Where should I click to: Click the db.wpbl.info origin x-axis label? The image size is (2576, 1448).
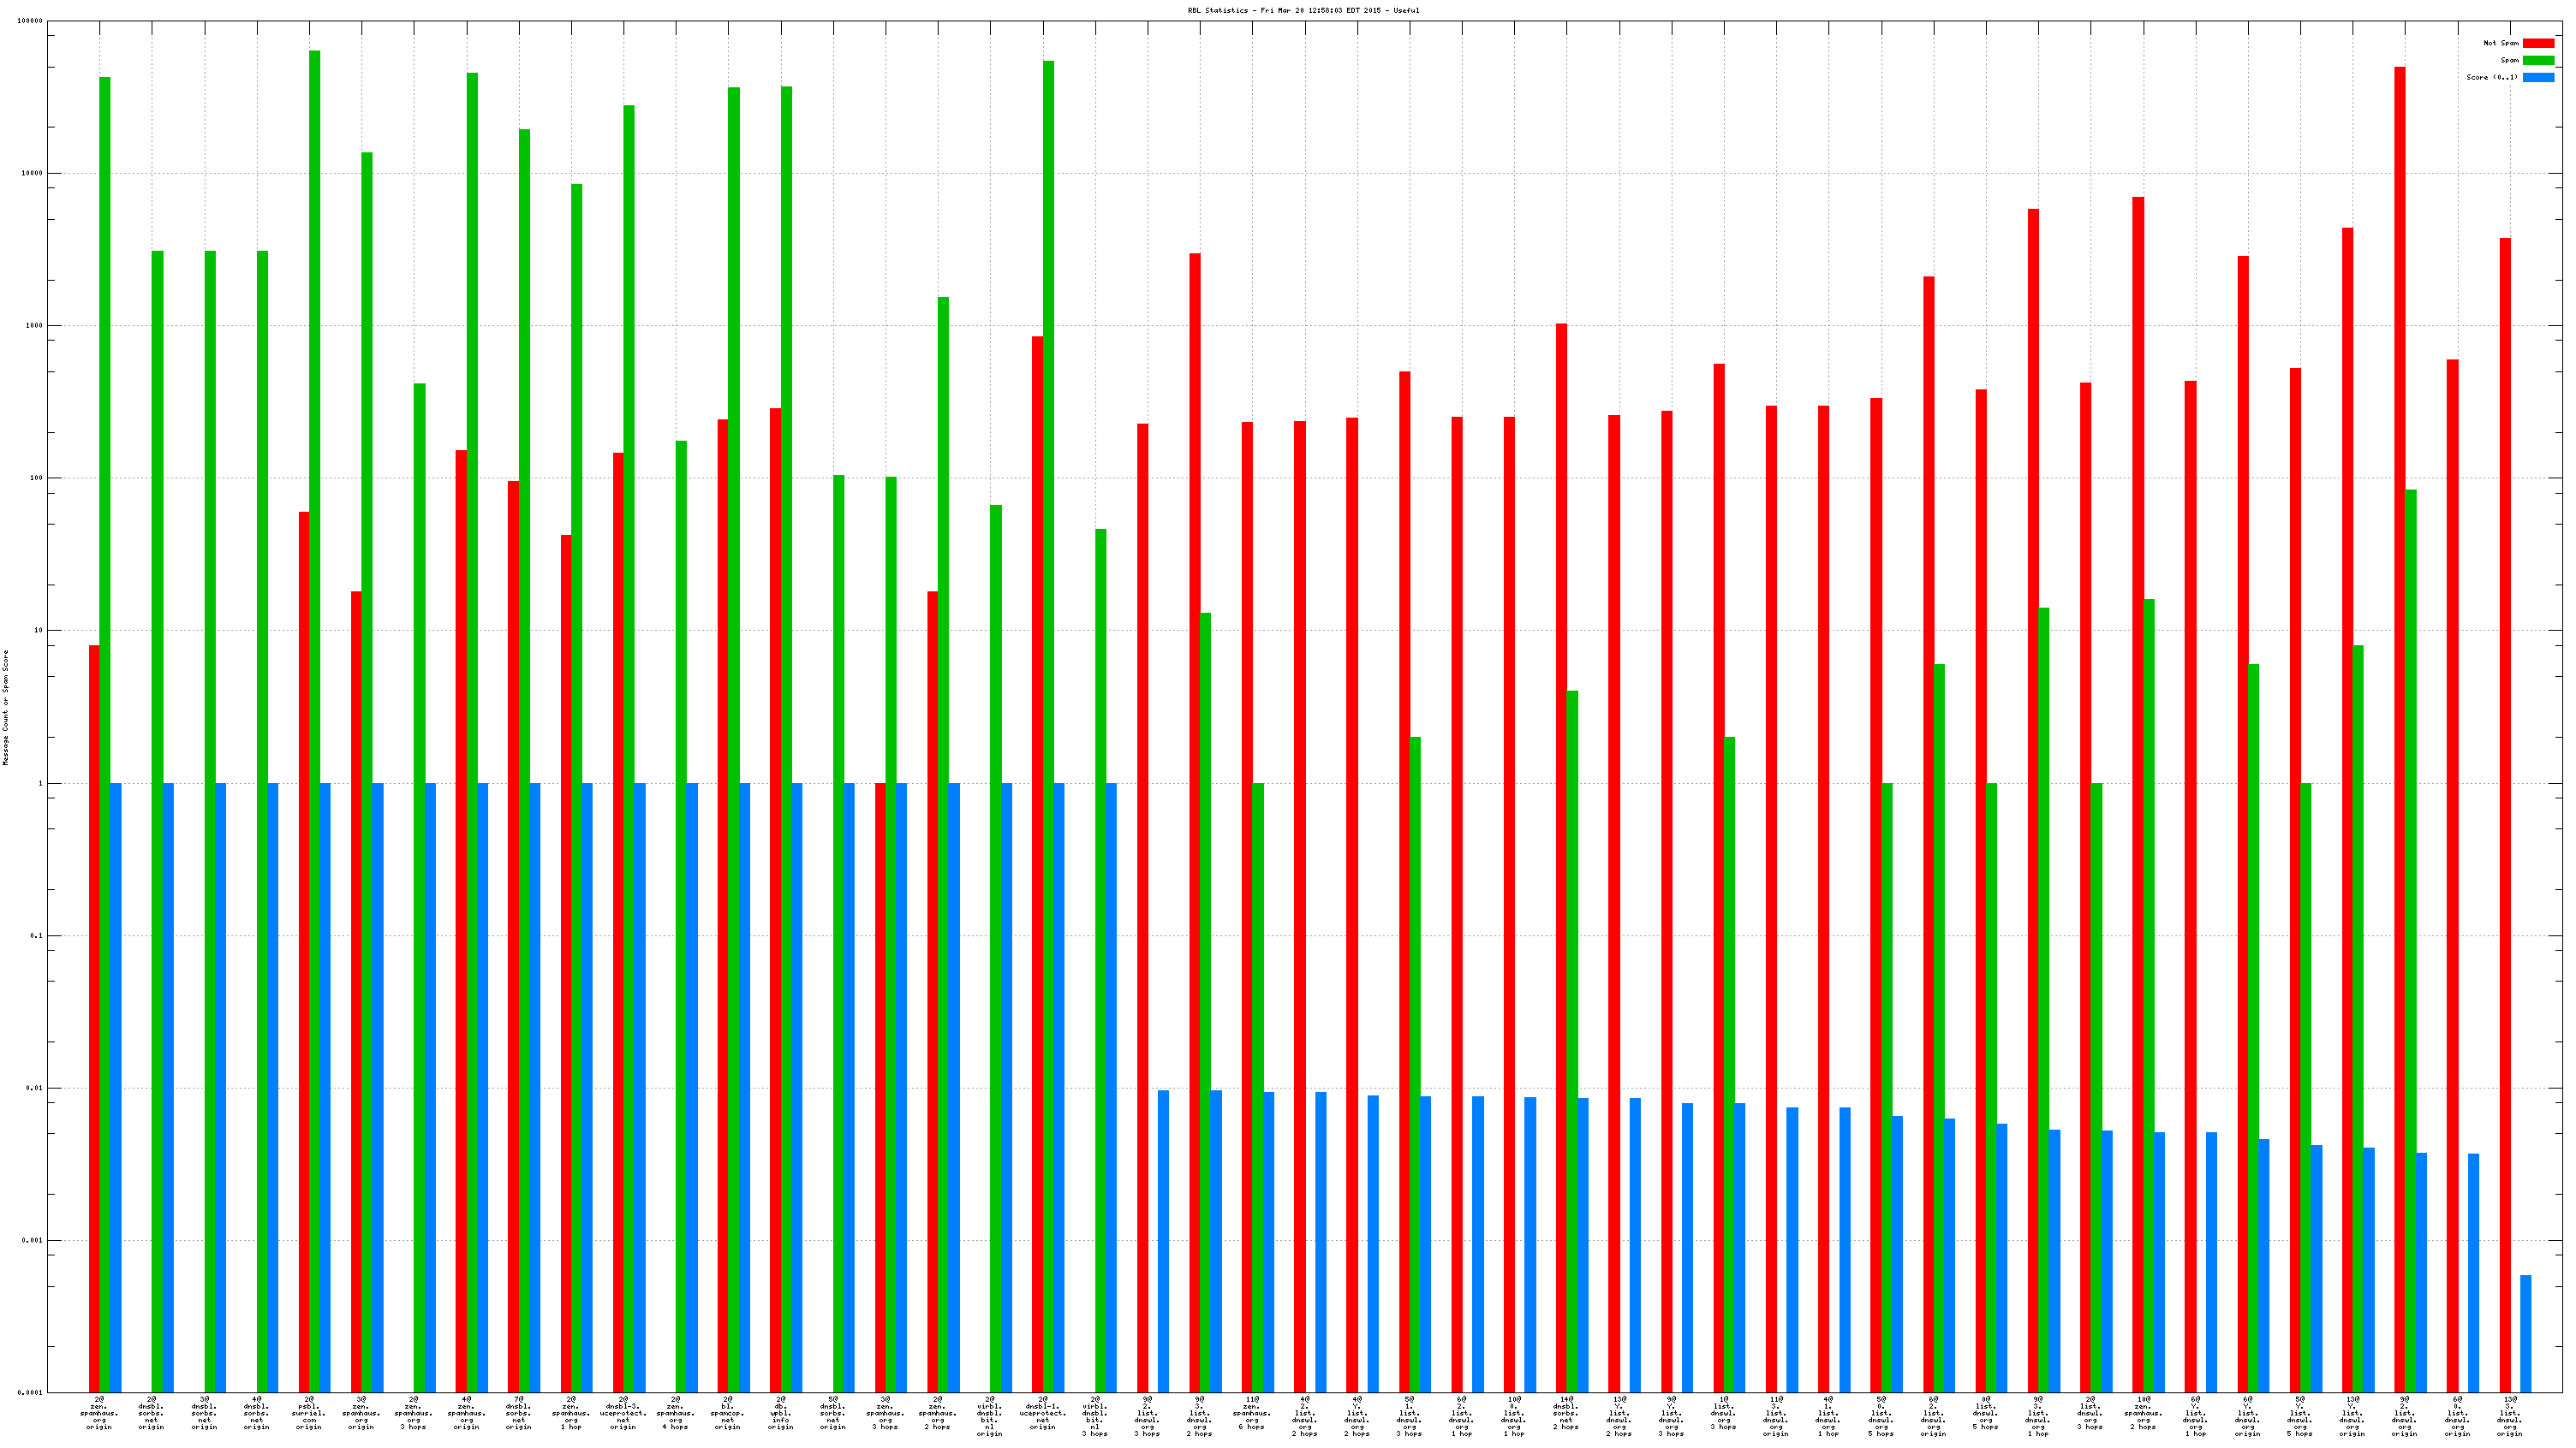click(780, 1412)
